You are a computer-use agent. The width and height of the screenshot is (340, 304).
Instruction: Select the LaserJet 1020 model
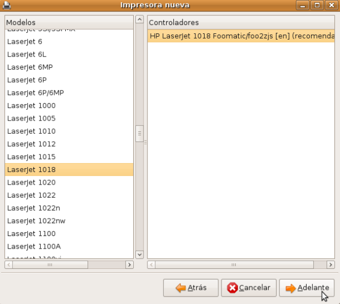(x=31, y=182)
